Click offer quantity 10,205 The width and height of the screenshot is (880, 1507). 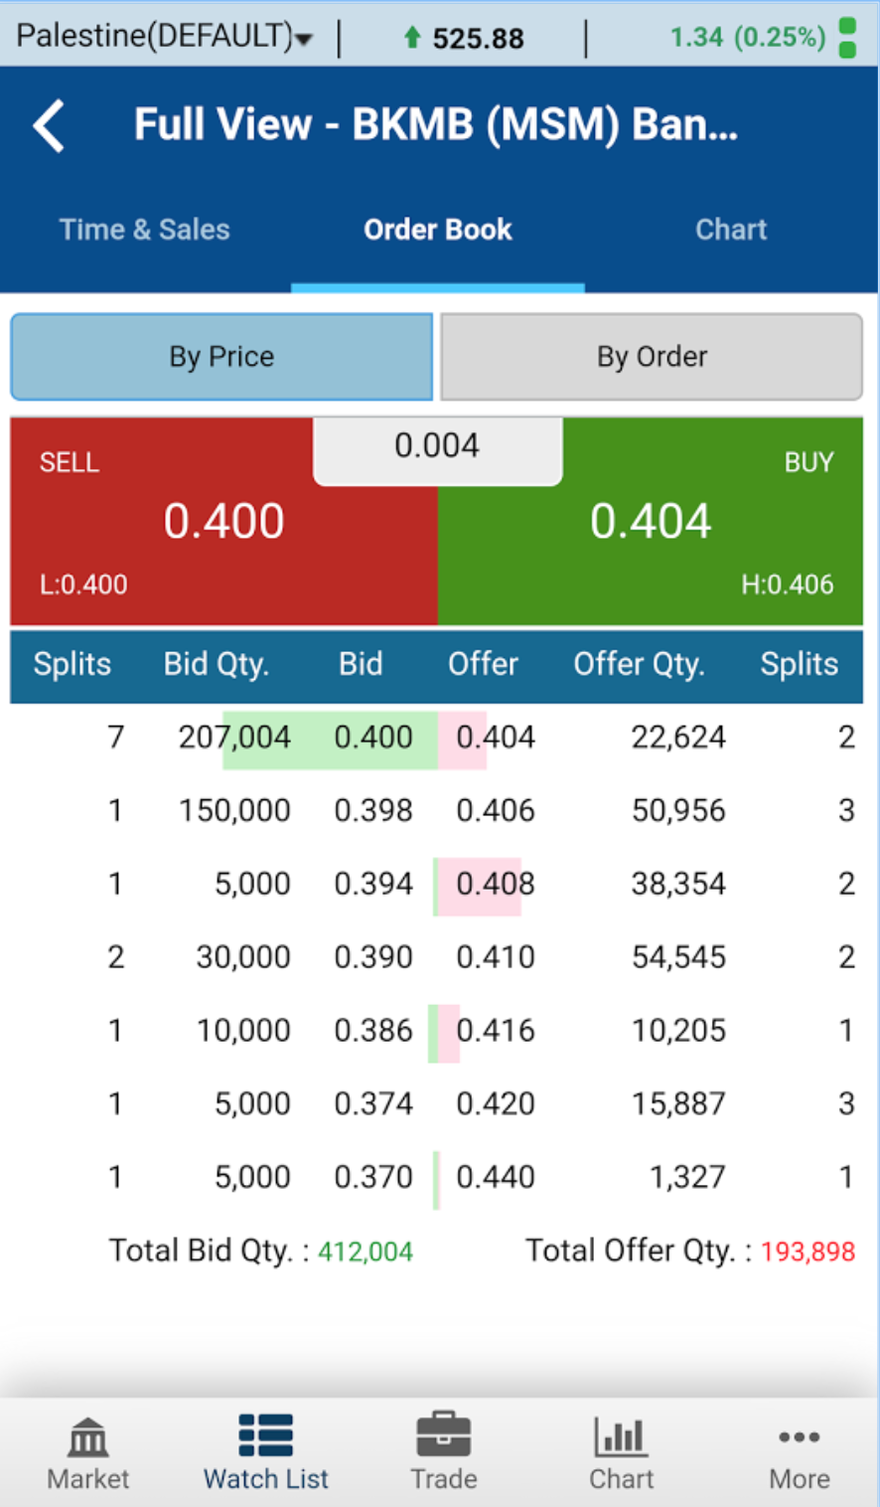click(678, 1031)
